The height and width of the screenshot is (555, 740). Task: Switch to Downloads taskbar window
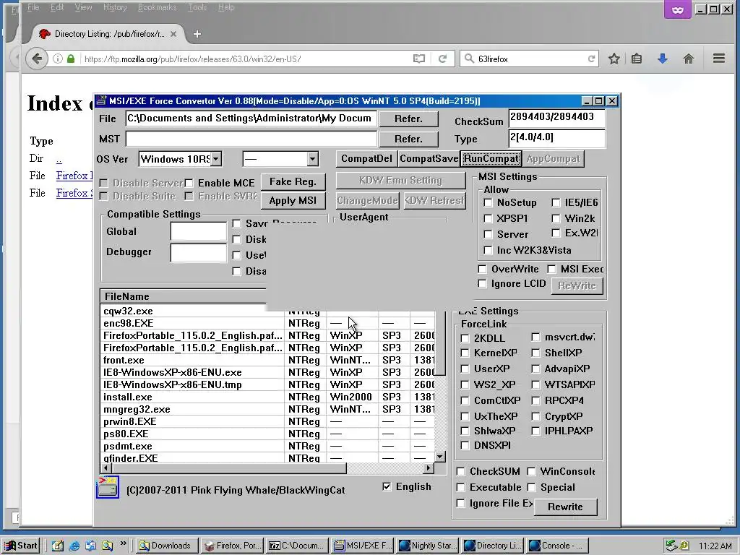pyautogui.click(x=165, y=546)
